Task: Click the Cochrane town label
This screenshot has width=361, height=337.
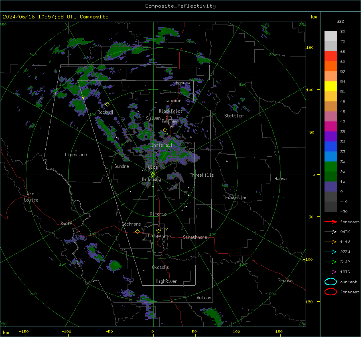Action: [x=131, y=224]
